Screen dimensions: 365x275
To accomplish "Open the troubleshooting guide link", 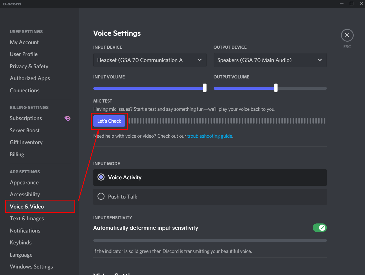I will click(210, 136).
